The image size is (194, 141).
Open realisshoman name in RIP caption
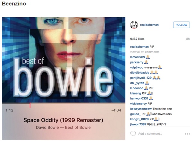click(x=139, y=47)
